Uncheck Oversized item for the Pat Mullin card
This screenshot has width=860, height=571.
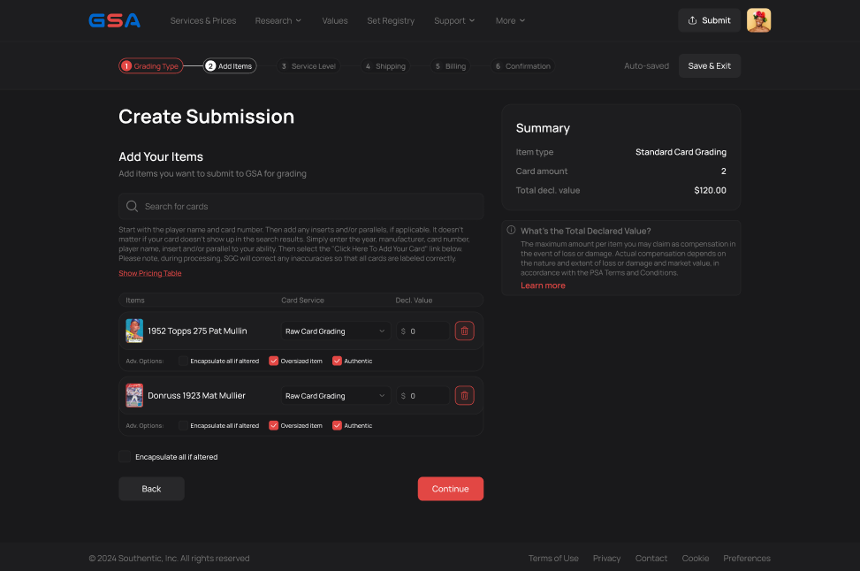[274, 361]
